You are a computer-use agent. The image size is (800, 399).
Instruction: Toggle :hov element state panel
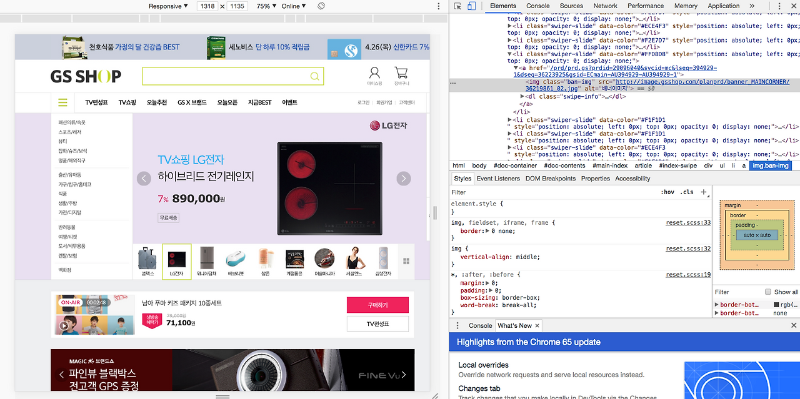pyautogui.click(x=667, y=192)
